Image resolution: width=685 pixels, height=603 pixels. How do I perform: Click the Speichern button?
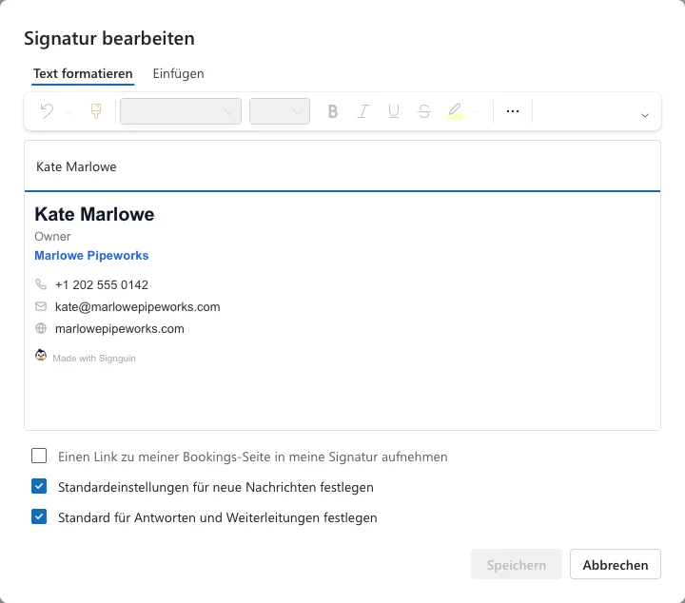click(x=517, y=564)
